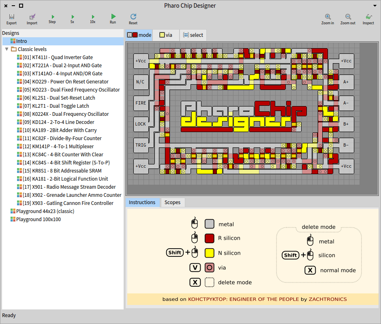Click the Export toolbar icon
Viewport: 381px width, 324px height.
tap(11, 19)
